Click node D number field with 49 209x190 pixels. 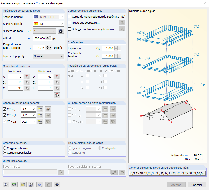pyautogui.click(x=45, y=77)
